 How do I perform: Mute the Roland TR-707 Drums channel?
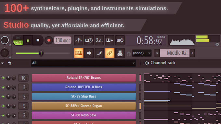[x=3, y=78]
